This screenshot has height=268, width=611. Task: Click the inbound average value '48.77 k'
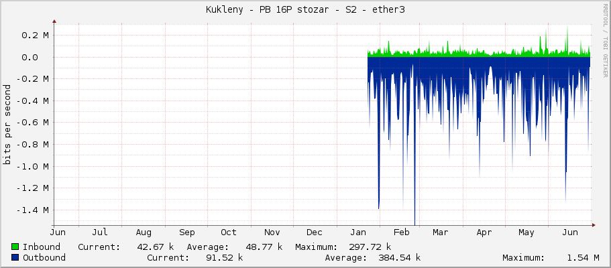click(x=264, y=247)
